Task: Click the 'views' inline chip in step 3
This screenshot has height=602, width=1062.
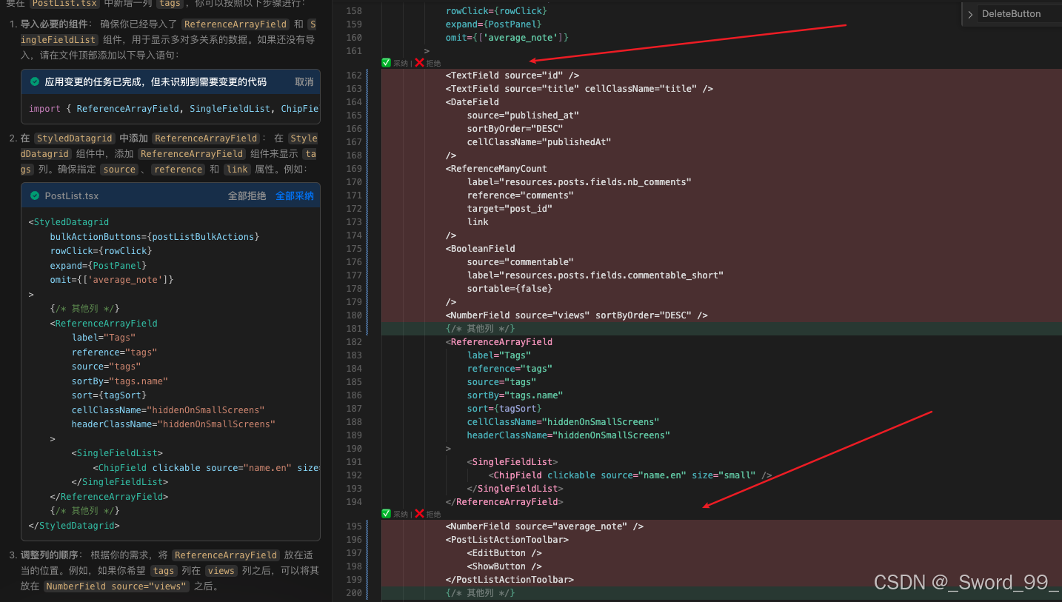Action: pyautogui.click(x=221, y=571)
